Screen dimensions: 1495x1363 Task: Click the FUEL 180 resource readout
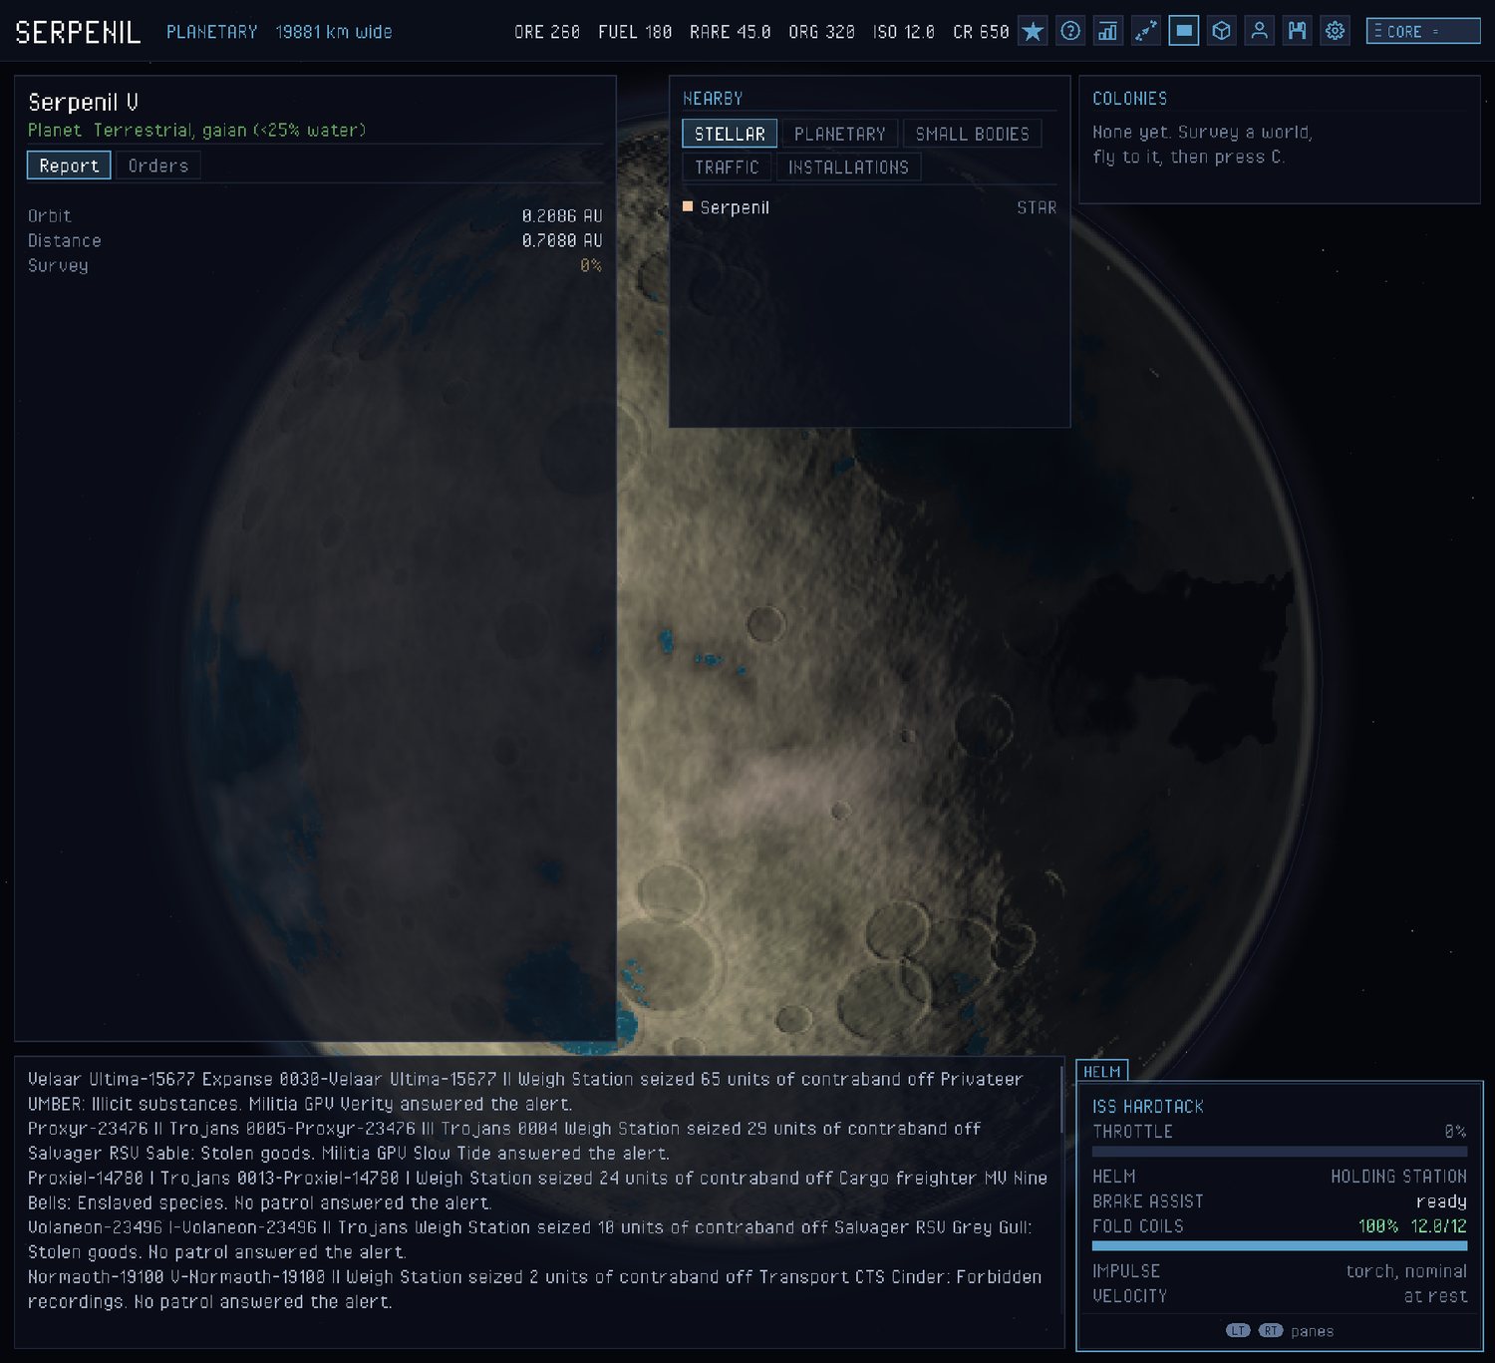(635, 32)
